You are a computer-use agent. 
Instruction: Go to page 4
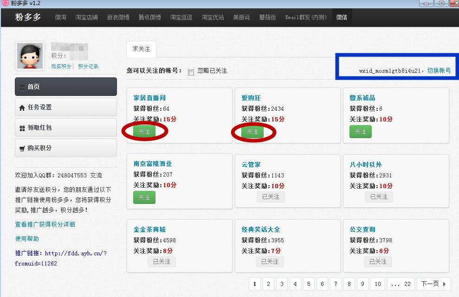295,284
